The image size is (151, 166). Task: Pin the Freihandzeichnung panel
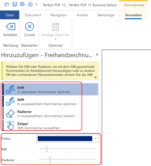coord(97,55)
